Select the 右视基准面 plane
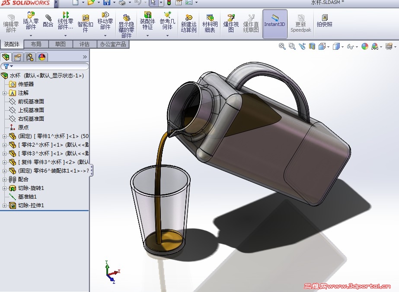The width and height of the screenshot is (399, 292). pyautogui.click(x=26, y=119)
